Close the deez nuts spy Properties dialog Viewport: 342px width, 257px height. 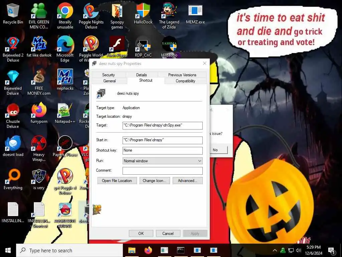pyautogui.click(x=205, y=63)
